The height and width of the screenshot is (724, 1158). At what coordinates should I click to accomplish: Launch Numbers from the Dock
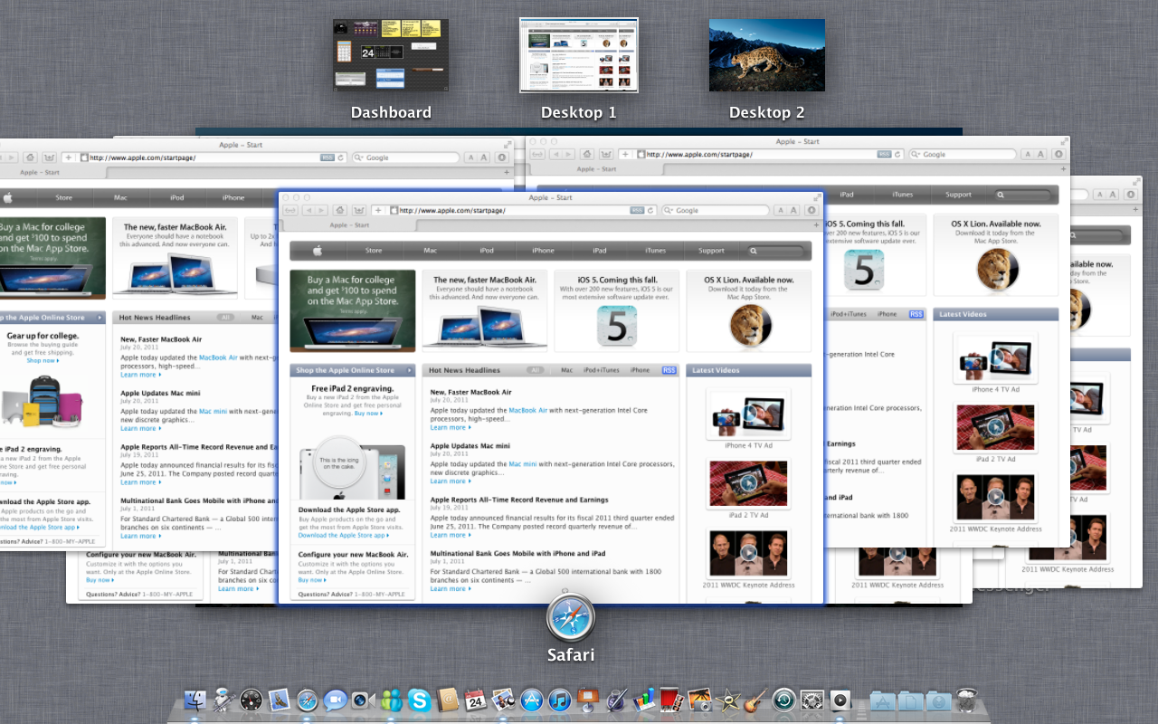point(644,700)
